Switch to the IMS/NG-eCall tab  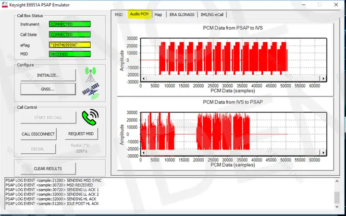pos(212,14)
